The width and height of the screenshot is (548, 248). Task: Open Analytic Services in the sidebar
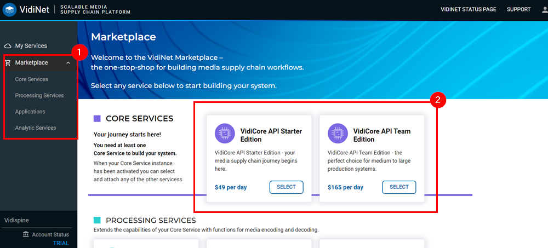(x=36, y=128)
